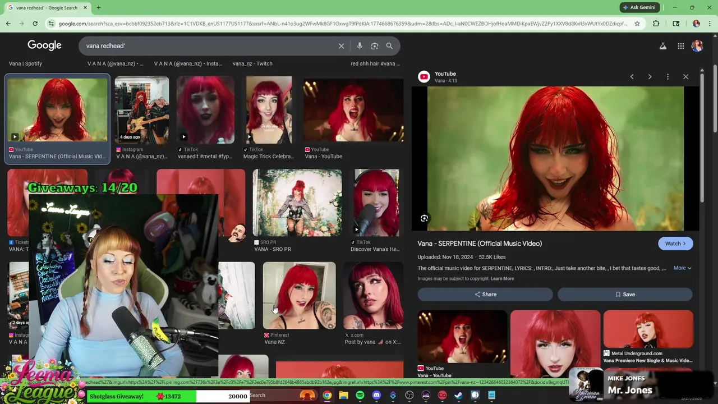The image size is (718, 404).
Task: Open the 'Discover Vana's He...' TikTok thumbnail
Action: pos(376,203)
